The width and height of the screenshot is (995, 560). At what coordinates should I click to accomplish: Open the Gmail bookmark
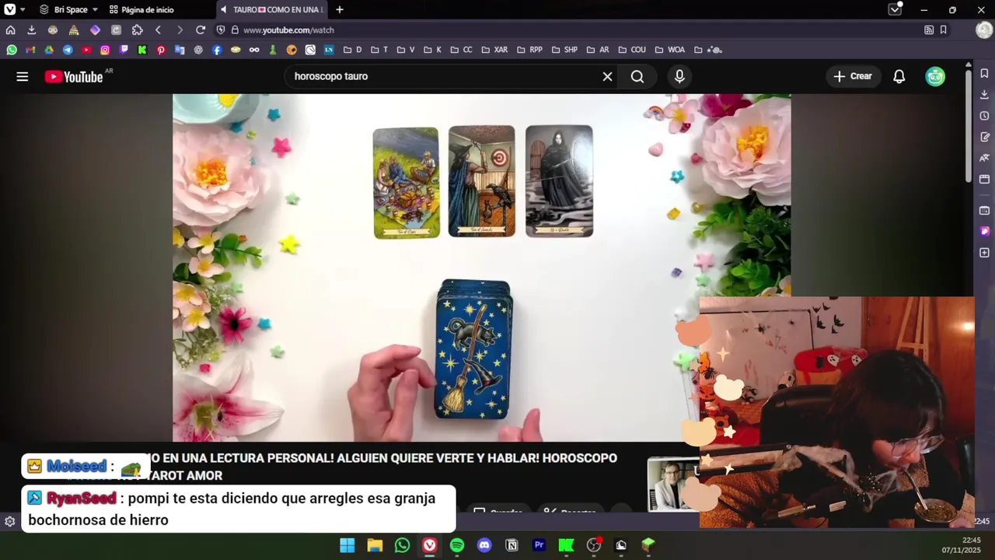pos(30,50)
